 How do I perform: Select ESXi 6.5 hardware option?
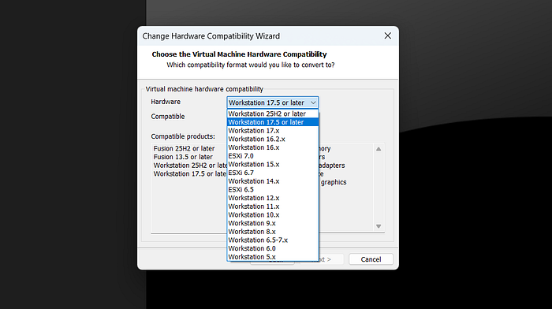tap(273, 190)
